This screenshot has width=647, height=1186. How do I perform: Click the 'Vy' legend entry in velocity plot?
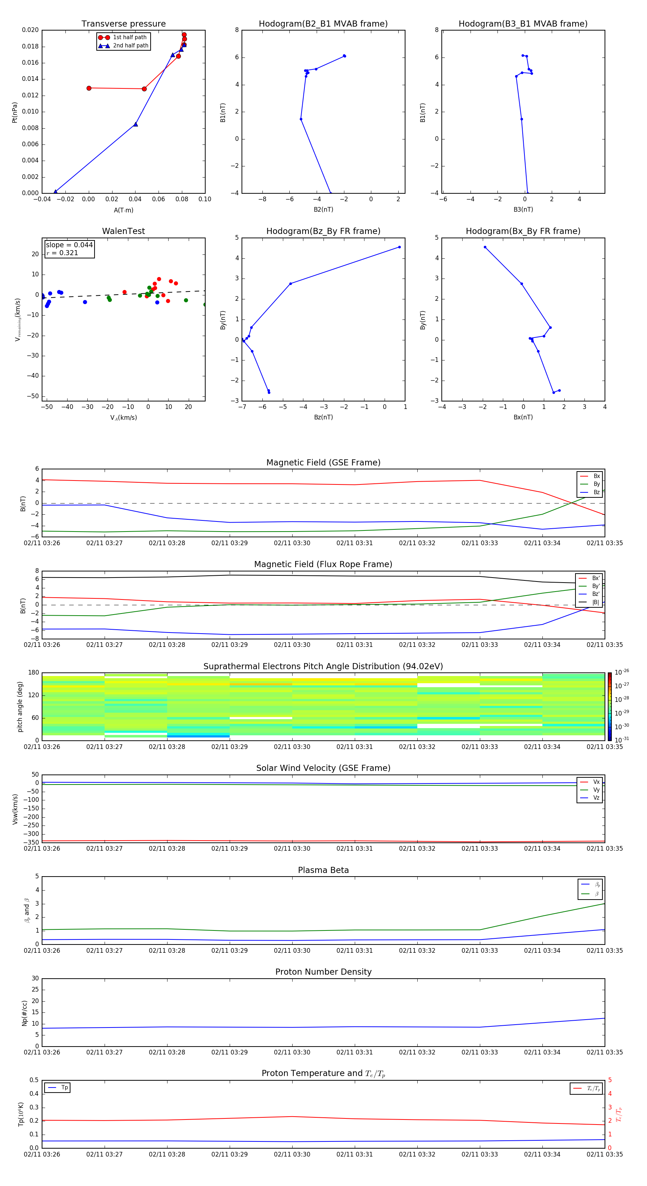click(590, 790)
